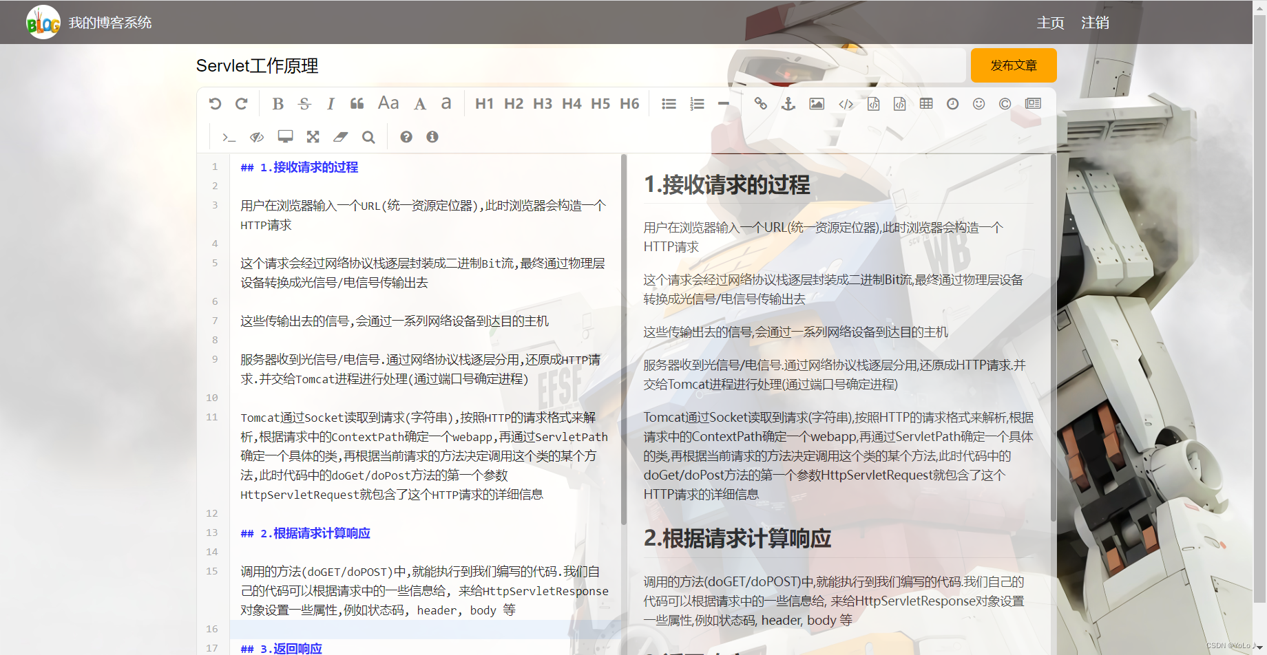1267x655 pixels.
Task: Insert an anchor reference
Action: (788, 103)
